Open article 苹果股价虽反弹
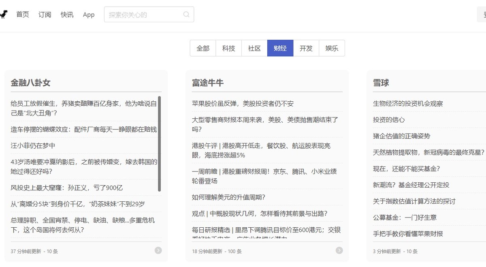The height and width of the screenshot is (267, 486). click(243, 103)
